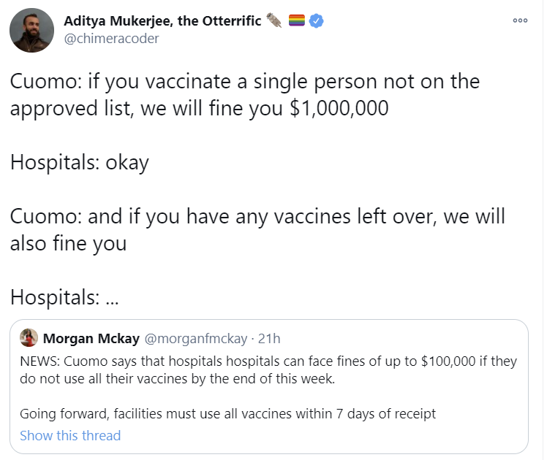This screenshot has height=460, width=547.
Task: Click the Morgan Mckay author name
Action: 91,338
